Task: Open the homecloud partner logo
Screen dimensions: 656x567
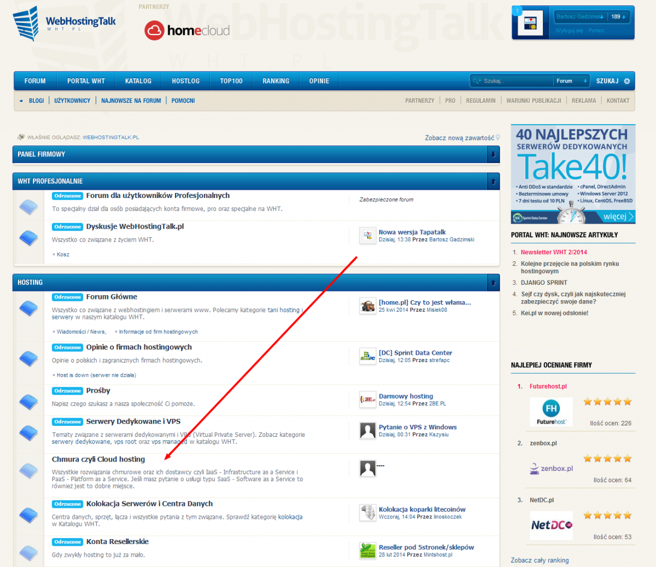Action: (187, 30)
